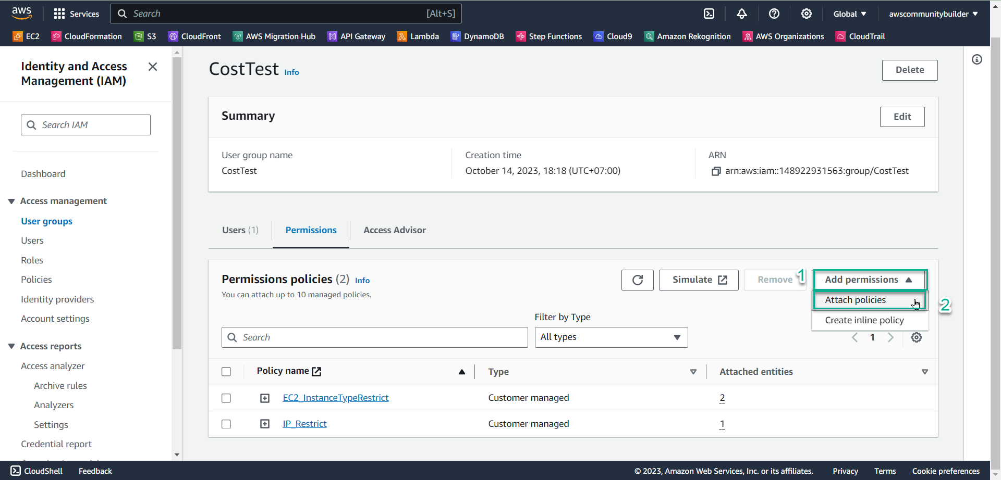Open Step Functions shortcut

(549, 36)
